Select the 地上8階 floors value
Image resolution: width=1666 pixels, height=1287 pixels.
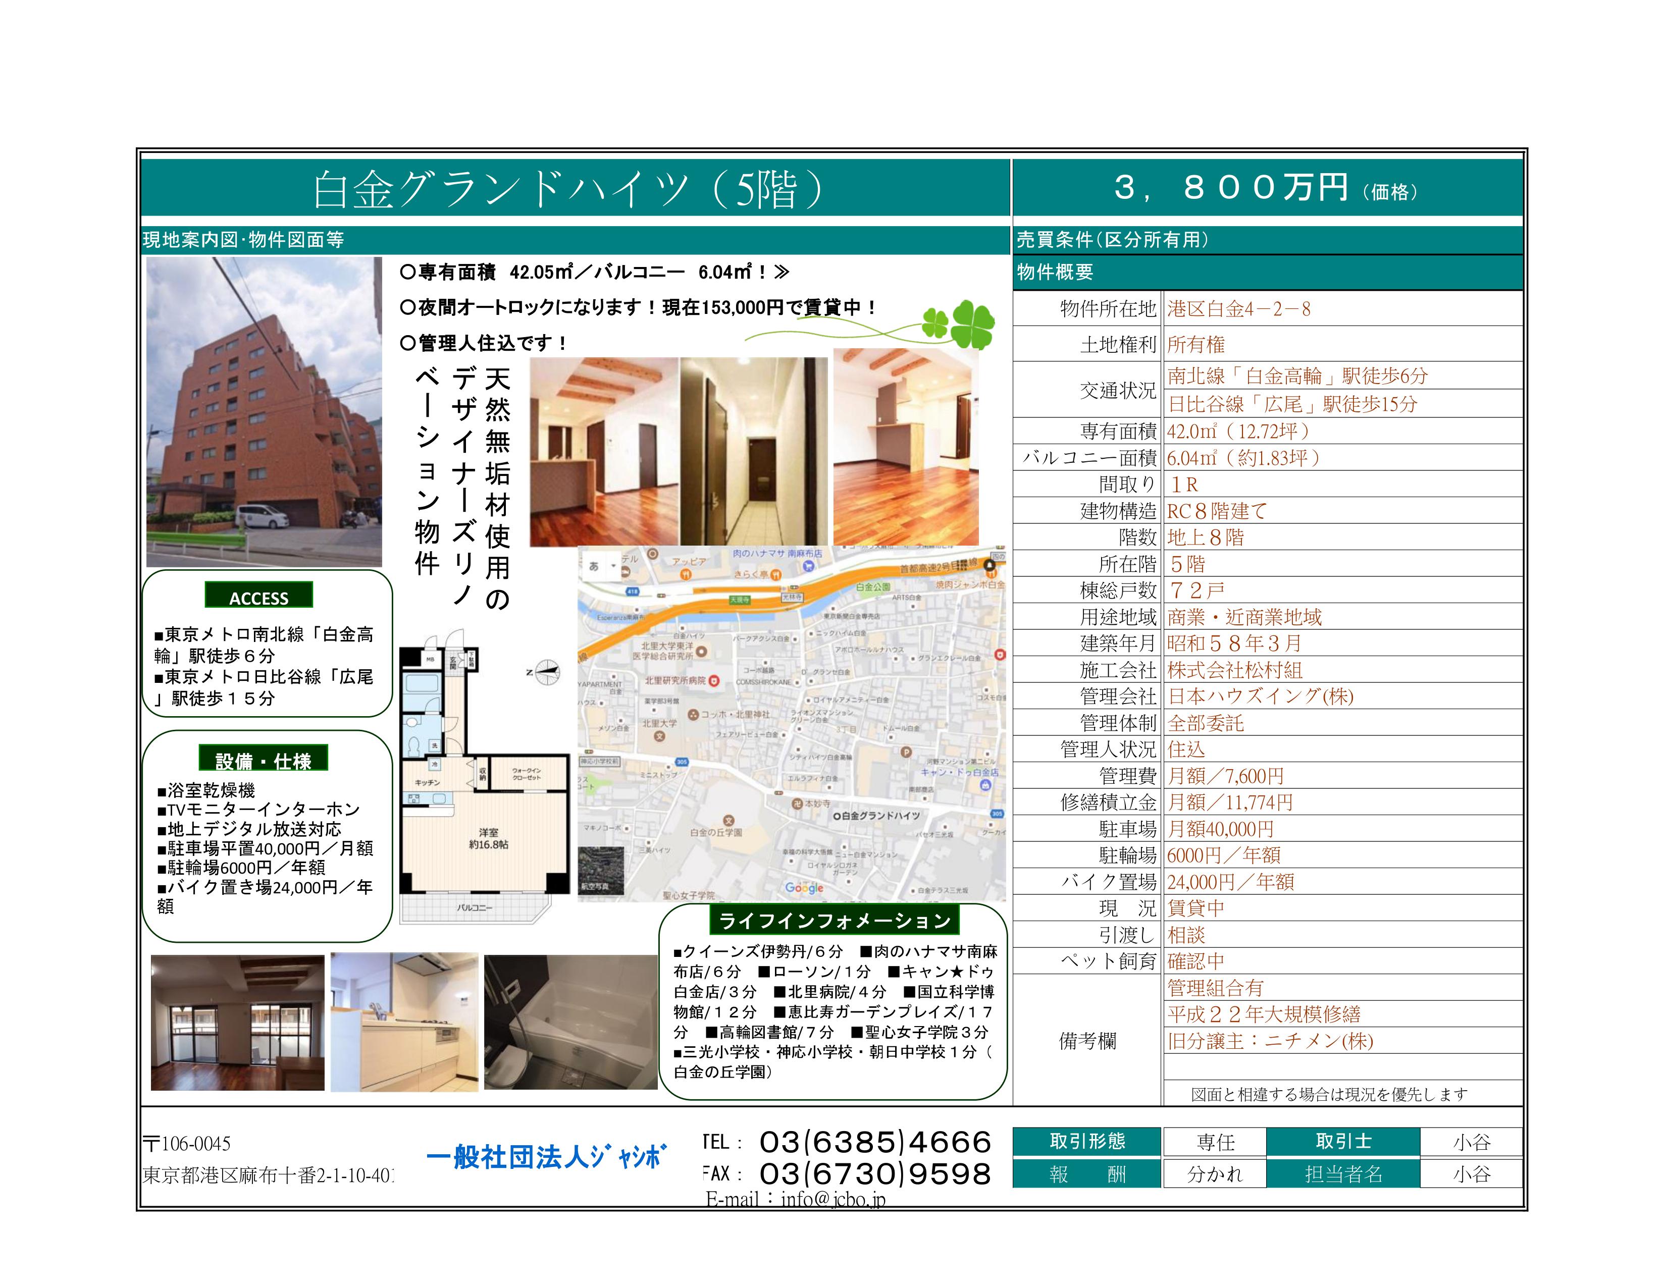pos(1206,538)
